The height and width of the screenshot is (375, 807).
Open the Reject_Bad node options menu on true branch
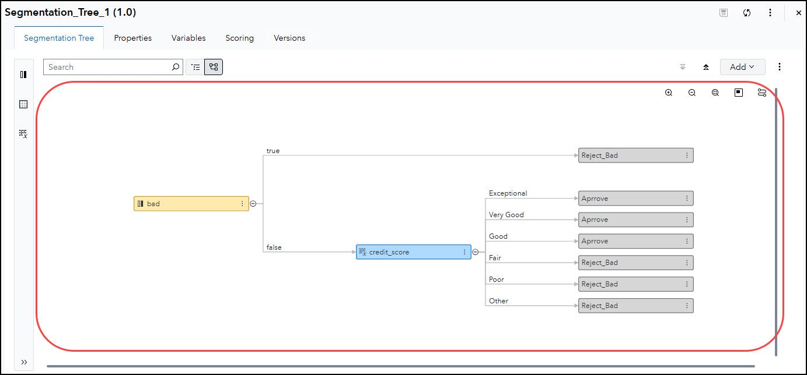(687, 155)
